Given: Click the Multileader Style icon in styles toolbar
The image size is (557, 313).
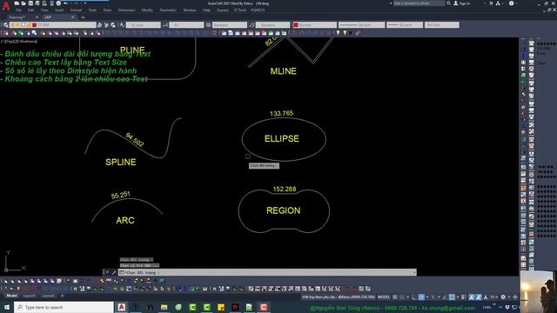Looking at the screenshot, I should click(x=252, y=25).
